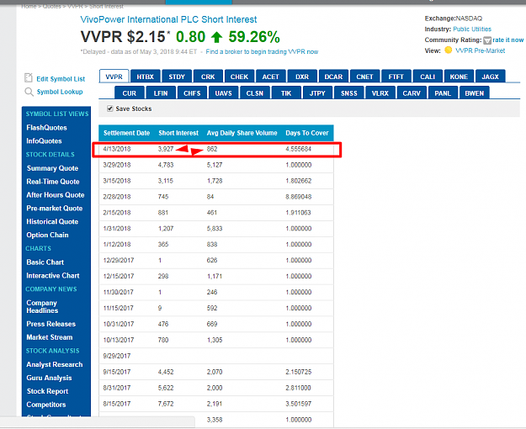The image size is (526, 429).
Task: Click the Edit Symbol List link
Action: [x=61, y=79]
